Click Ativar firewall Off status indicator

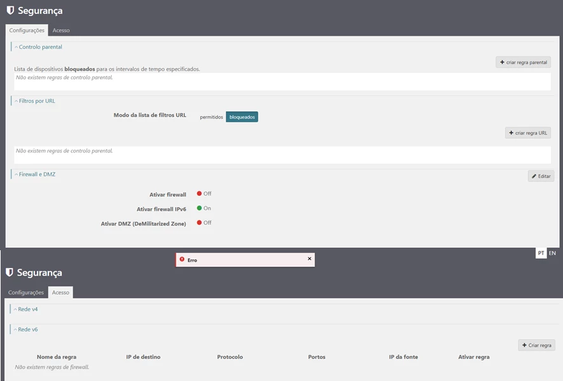[204, 194]
